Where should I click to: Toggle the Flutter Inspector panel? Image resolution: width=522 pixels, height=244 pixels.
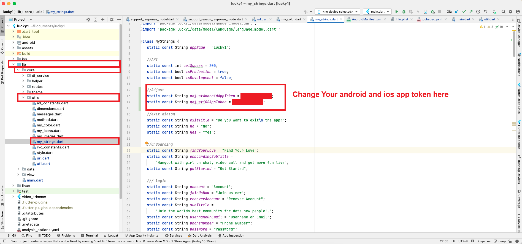tap(519, 135)
